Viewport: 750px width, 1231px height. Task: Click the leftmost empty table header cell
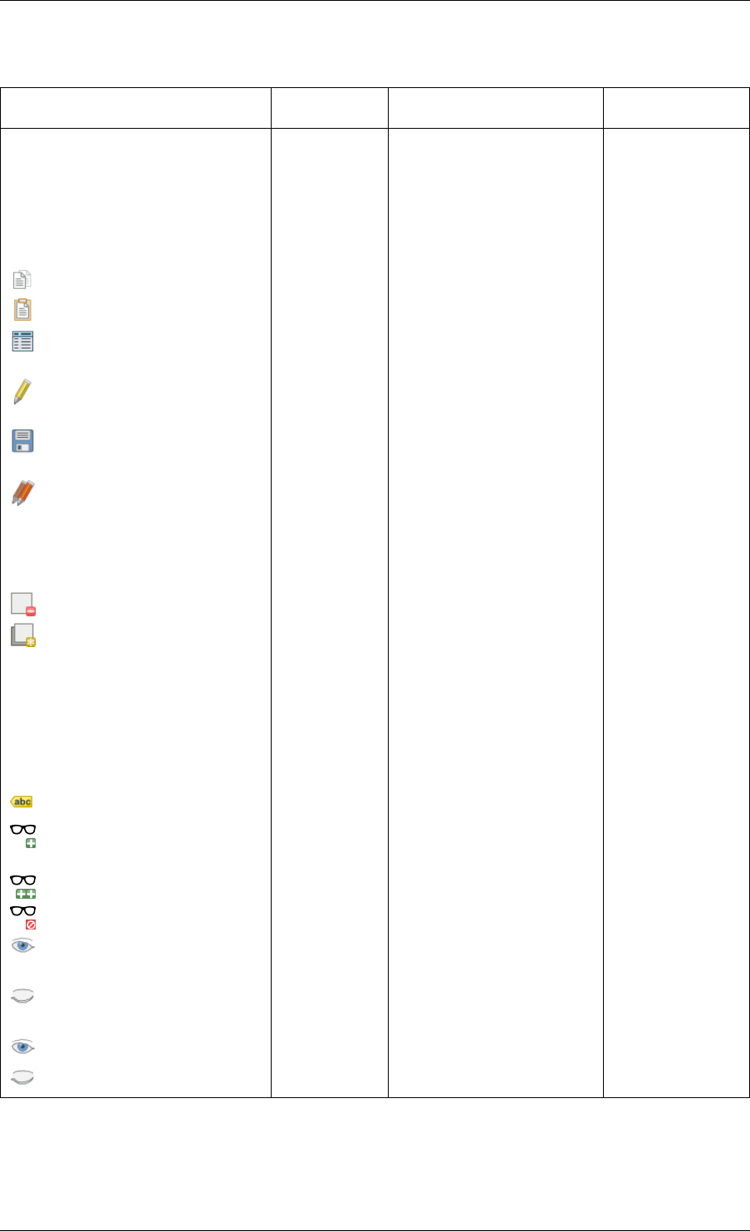136,107
